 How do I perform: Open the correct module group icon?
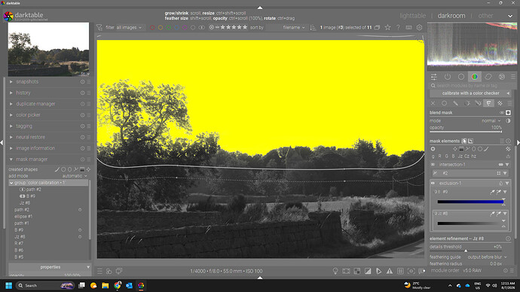(488, 77)
